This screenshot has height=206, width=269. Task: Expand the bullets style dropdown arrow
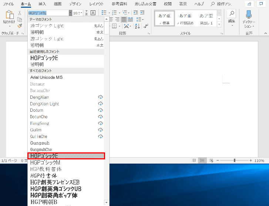(109, 13)
